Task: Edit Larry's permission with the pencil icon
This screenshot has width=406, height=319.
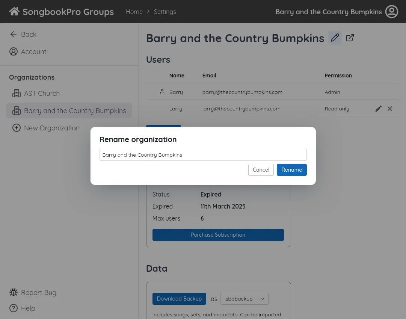Action: pyautogui.click(x=378, y=109)
